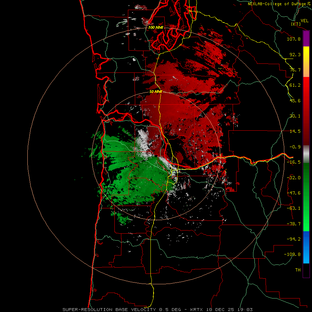Click the 100 NMI range ring label
The width and height of the screenshot is (312, 312).
click(x=156, y=27)
